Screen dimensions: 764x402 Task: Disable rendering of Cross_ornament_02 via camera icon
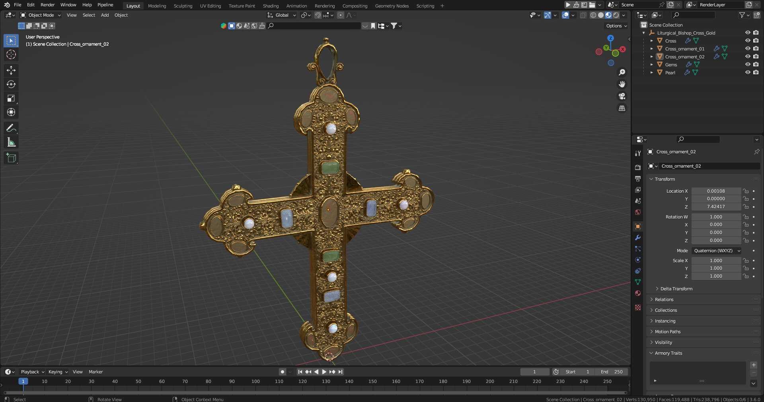756,56
